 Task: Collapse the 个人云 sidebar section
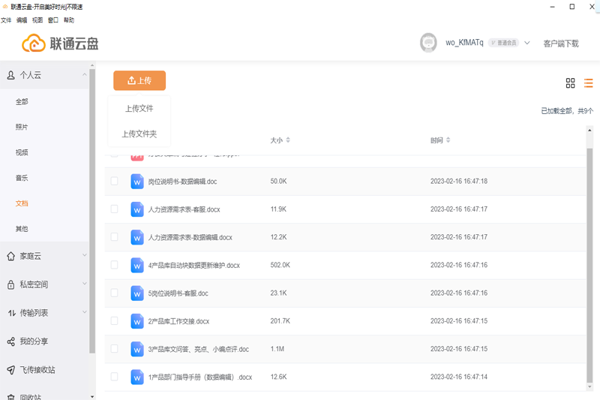(82, 75)
